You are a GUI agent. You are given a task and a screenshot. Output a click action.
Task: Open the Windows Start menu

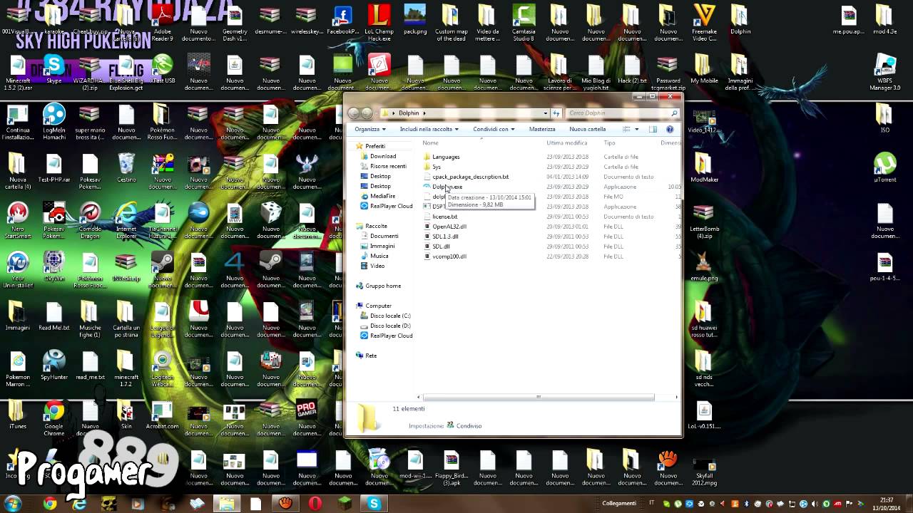[13, 503]
